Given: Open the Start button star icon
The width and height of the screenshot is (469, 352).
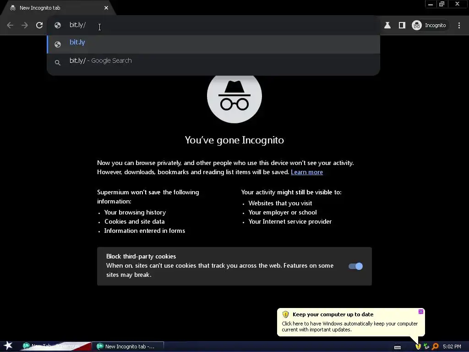Looking at the screenshot, I should click(8, 346).
